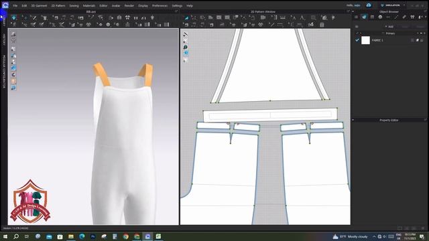Open the 3D Garment menu
The height and width of the screenshot is (241, 429).
39,5
